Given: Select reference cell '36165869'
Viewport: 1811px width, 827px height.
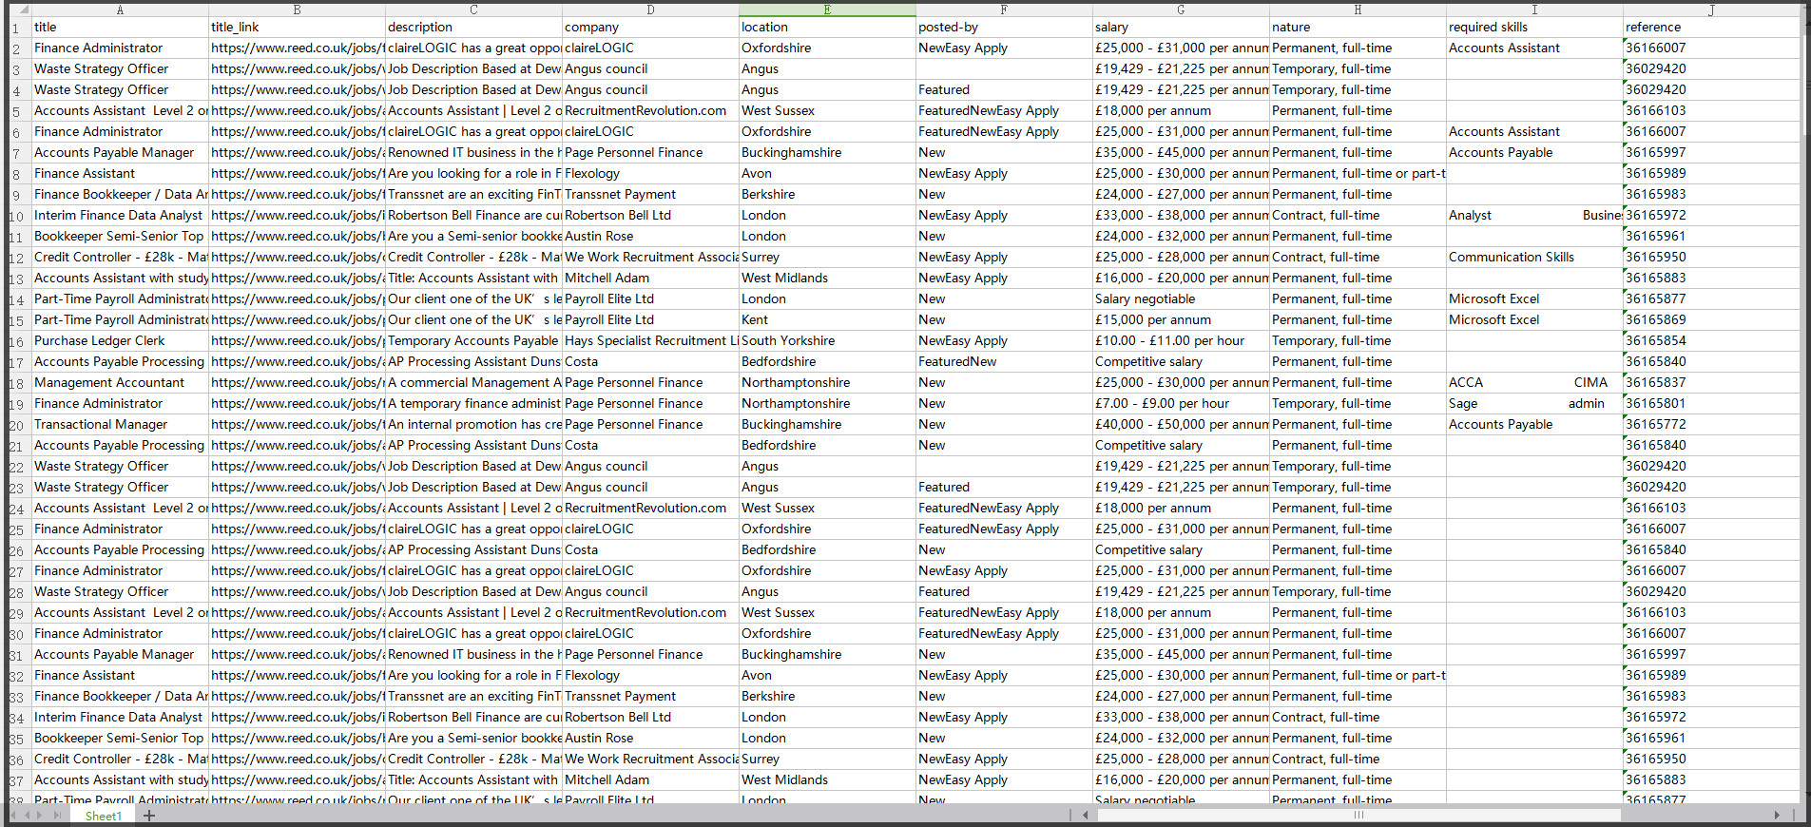Looking at the screenshot, I should point(1711,320).
